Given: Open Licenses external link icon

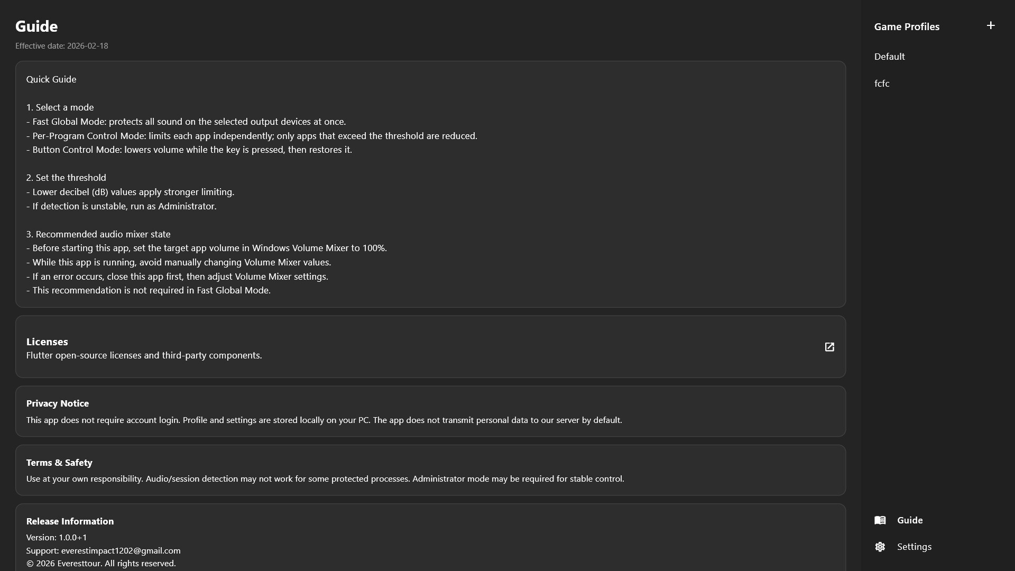Looking at the screenshot, I should (829, 347).
